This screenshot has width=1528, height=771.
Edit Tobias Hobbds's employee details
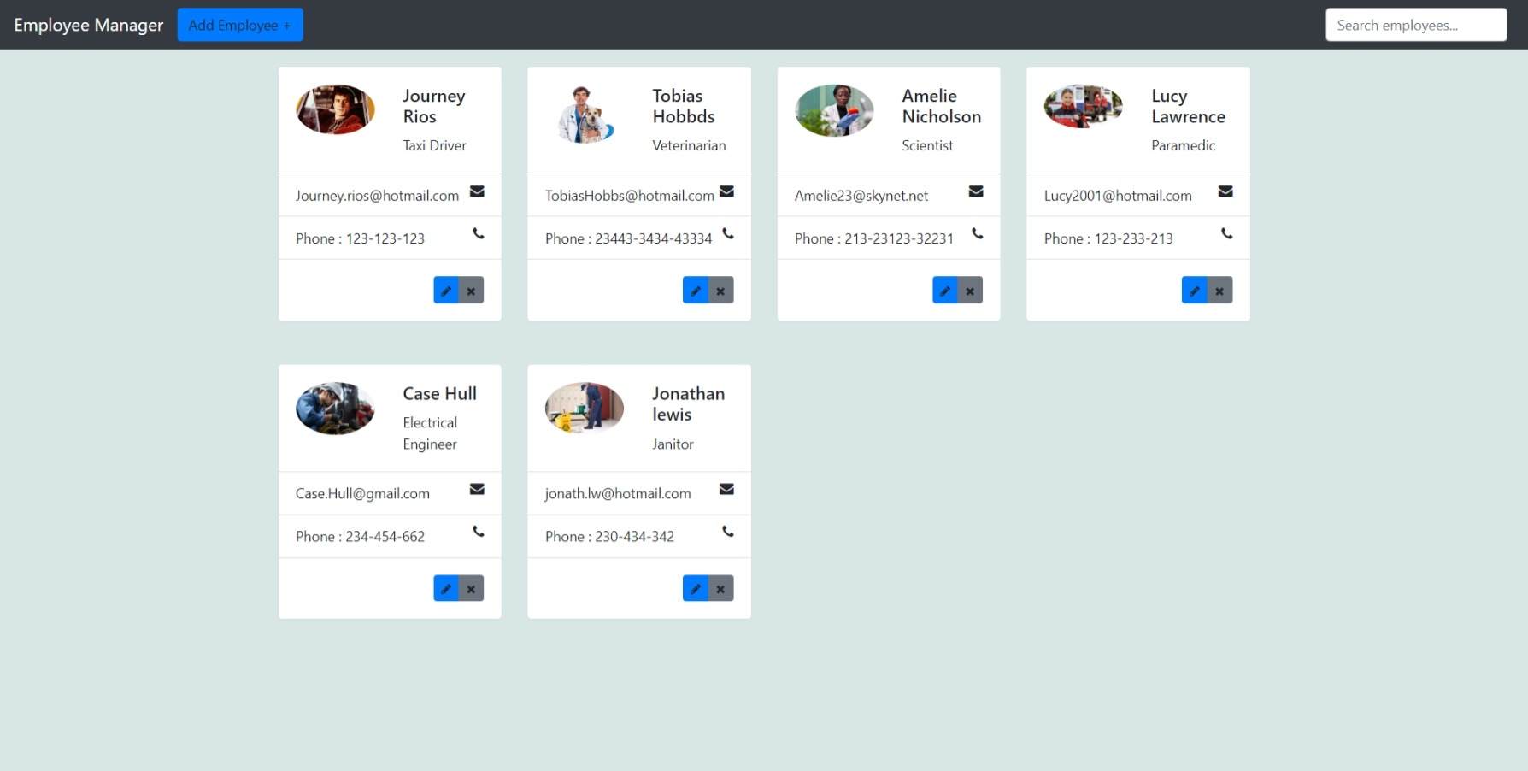(x=695, y=290)
